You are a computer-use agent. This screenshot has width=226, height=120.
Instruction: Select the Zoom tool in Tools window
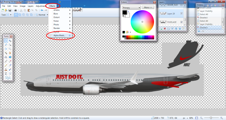(x=10, y=49)
